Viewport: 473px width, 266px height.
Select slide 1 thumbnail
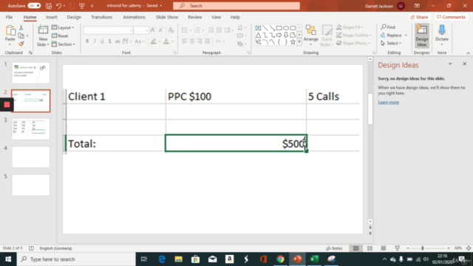point(31,72)
